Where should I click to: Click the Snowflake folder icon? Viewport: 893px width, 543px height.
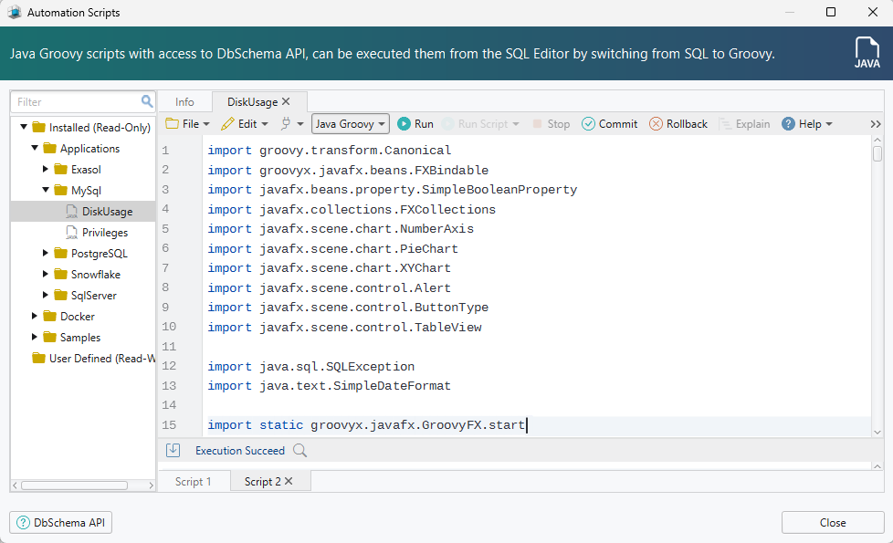61,275
